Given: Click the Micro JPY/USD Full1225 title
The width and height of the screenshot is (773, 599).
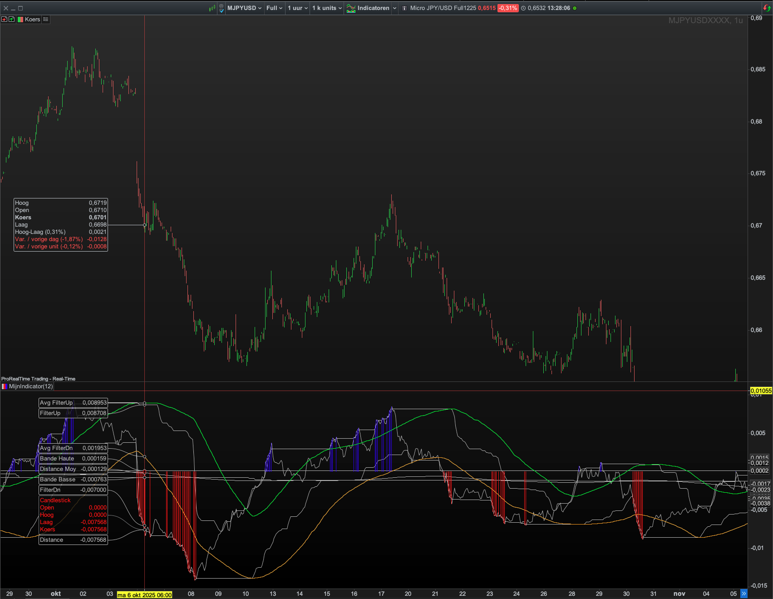Looking at the screenshot, I should click(x=443, y=8).
